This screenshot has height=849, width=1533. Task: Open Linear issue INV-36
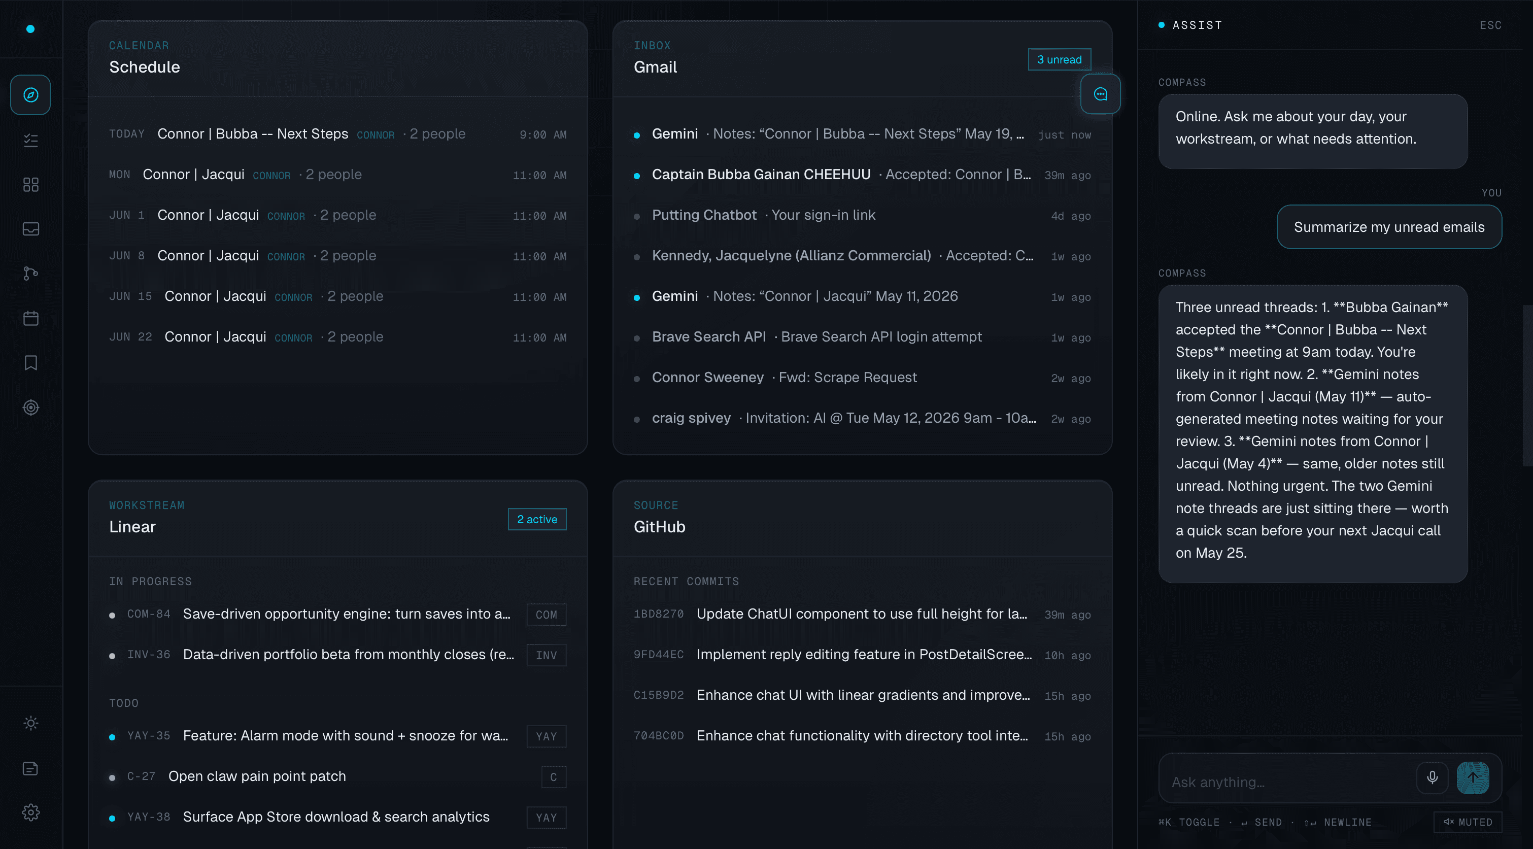click(337, 655)
